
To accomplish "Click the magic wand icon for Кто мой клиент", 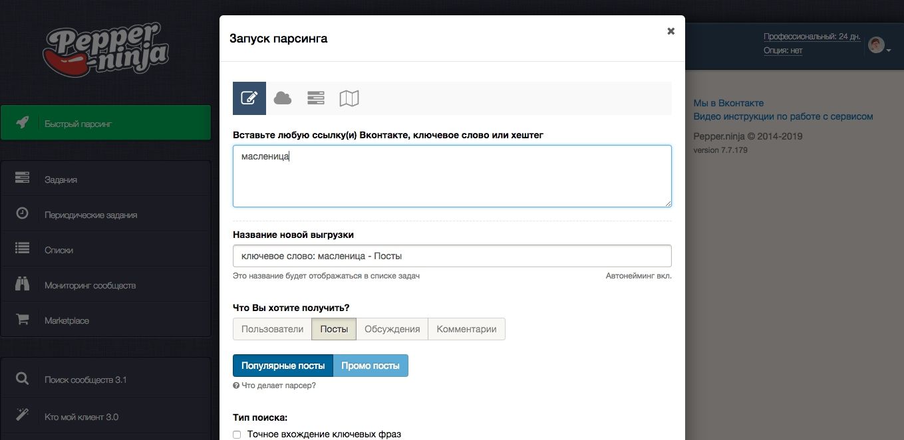I will click(x=22, y=416).
